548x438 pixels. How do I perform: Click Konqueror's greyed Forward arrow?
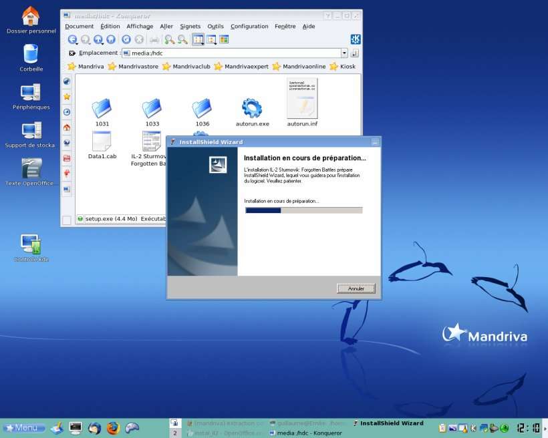86,39
